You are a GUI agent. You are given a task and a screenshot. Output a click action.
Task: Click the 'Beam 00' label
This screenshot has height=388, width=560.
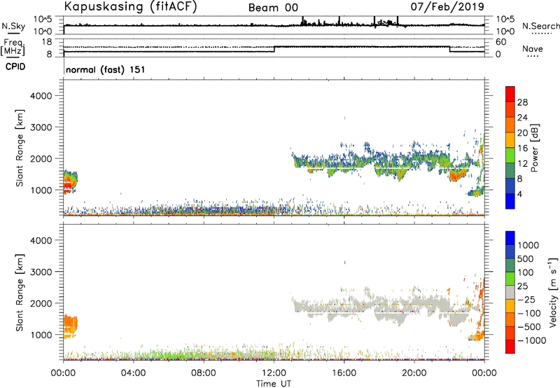pyautogui.click(x=273, y=8)
